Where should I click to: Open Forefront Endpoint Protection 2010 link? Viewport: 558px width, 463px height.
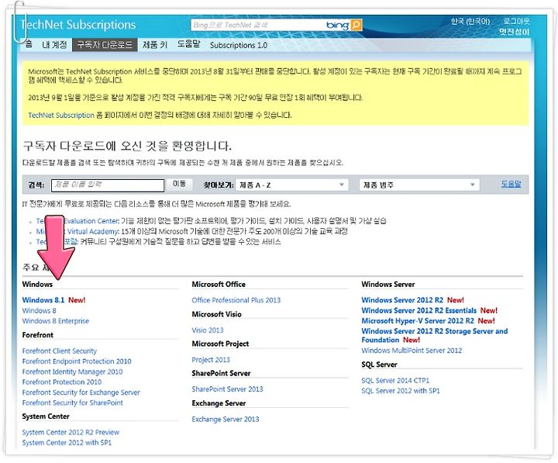pos(77,361)
